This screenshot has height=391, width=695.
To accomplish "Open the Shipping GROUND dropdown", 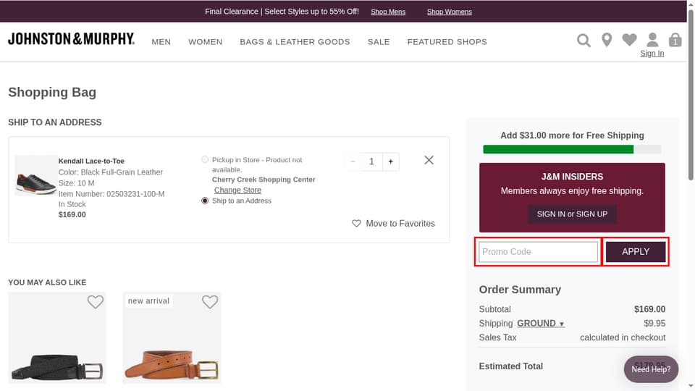I will click(541, 323).
